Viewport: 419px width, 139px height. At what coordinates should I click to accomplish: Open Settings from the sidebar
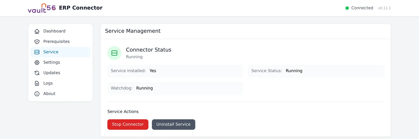(60, 63)
